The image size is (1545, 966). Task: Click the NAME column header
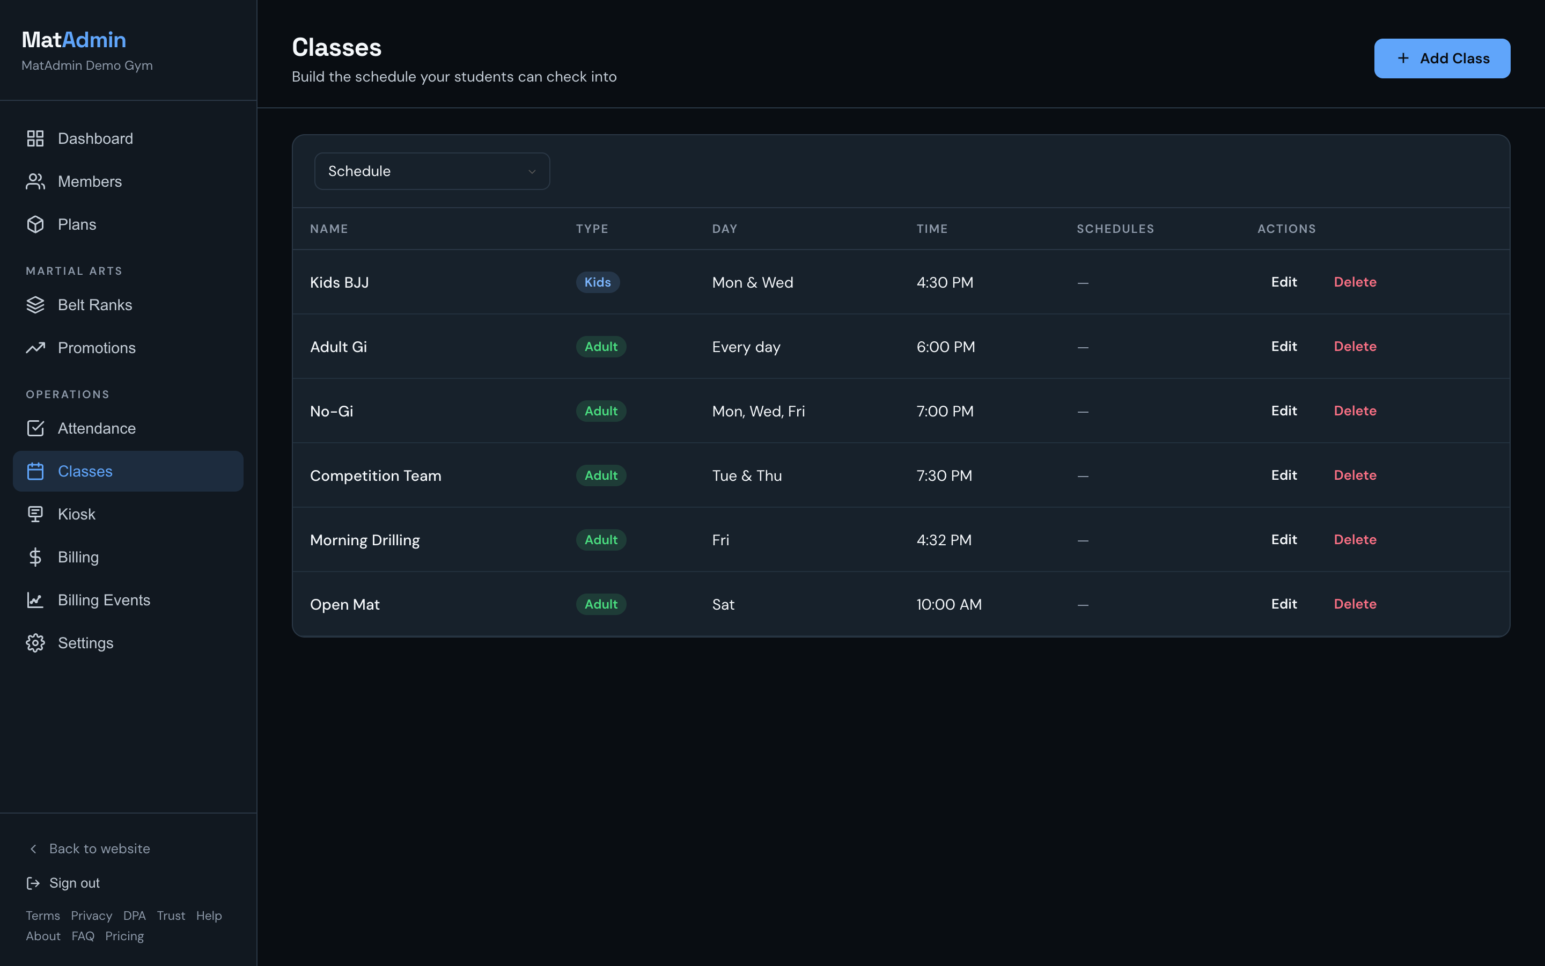329,229
